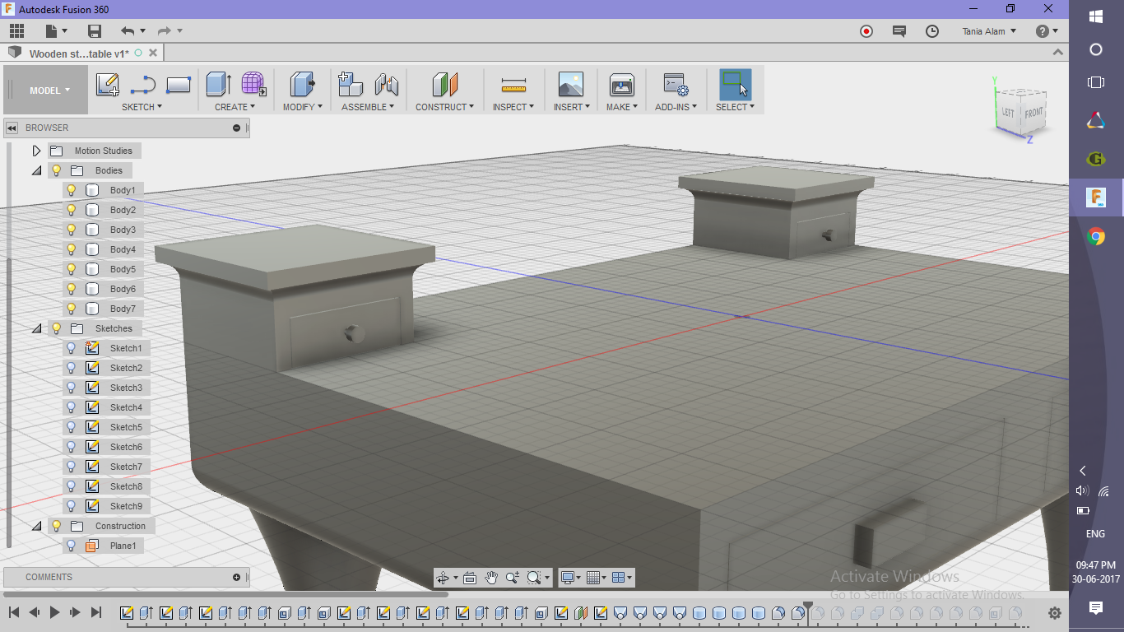1124x632 pixels.
Task: Expand the Motion Studies folder
Action: click(36, 151)
